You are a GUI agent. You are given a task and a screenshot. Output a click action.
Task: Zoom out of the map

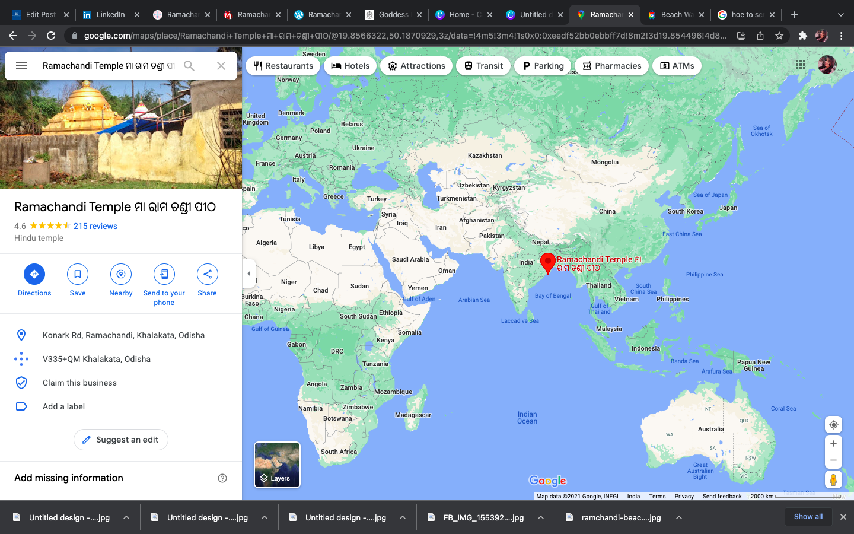click(833, 460)
